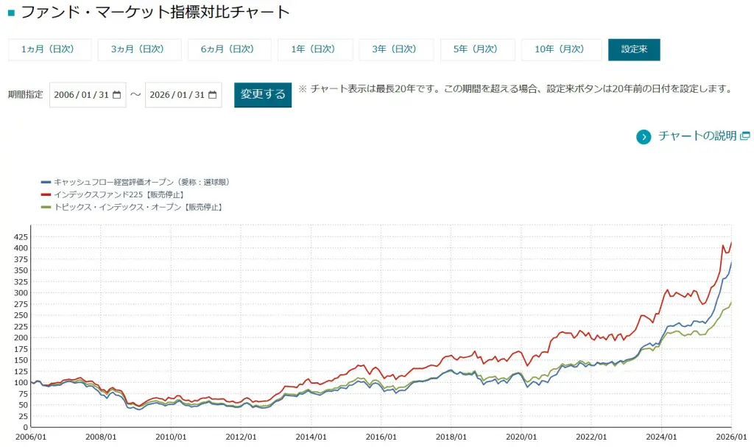Image resolution: width=754 pixels, height=447 pixels.
Task: Open calendar picker on start date field
Action: (x=116, y=95)
